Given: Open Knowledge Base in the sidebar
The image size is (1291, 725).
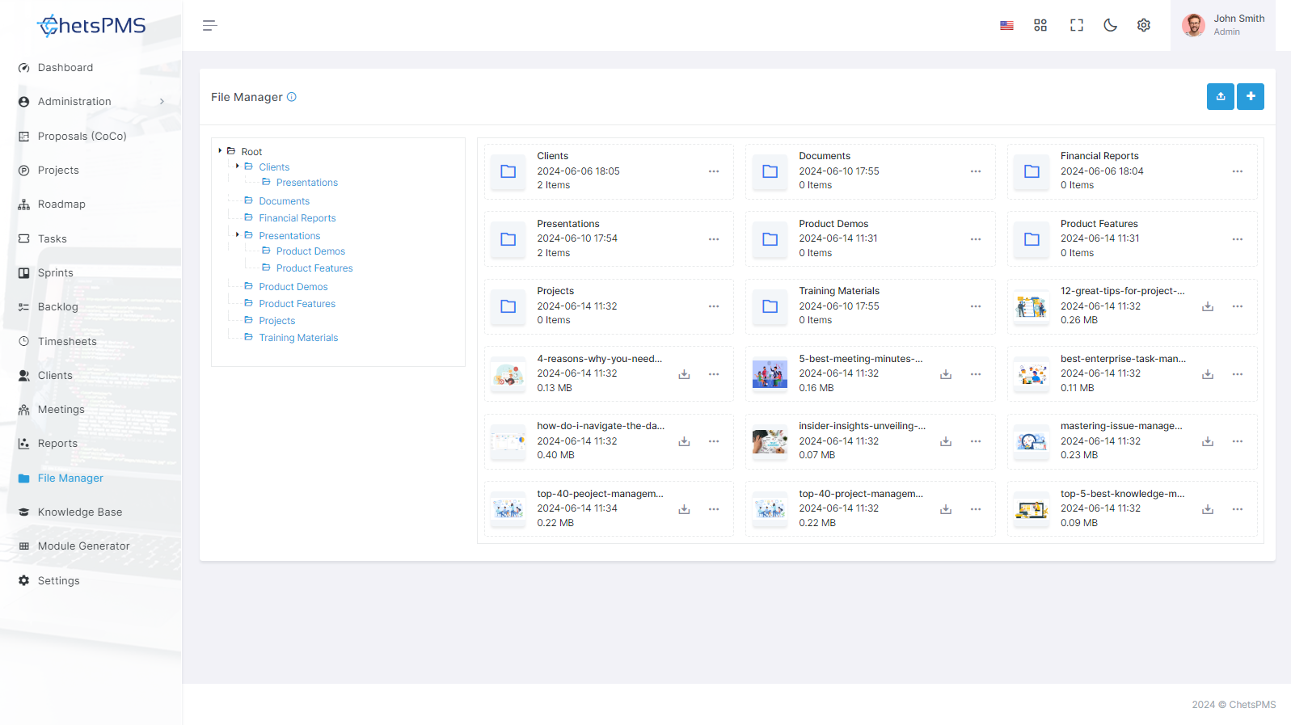Looking at the screenshot, I should (x=80, y=512).
